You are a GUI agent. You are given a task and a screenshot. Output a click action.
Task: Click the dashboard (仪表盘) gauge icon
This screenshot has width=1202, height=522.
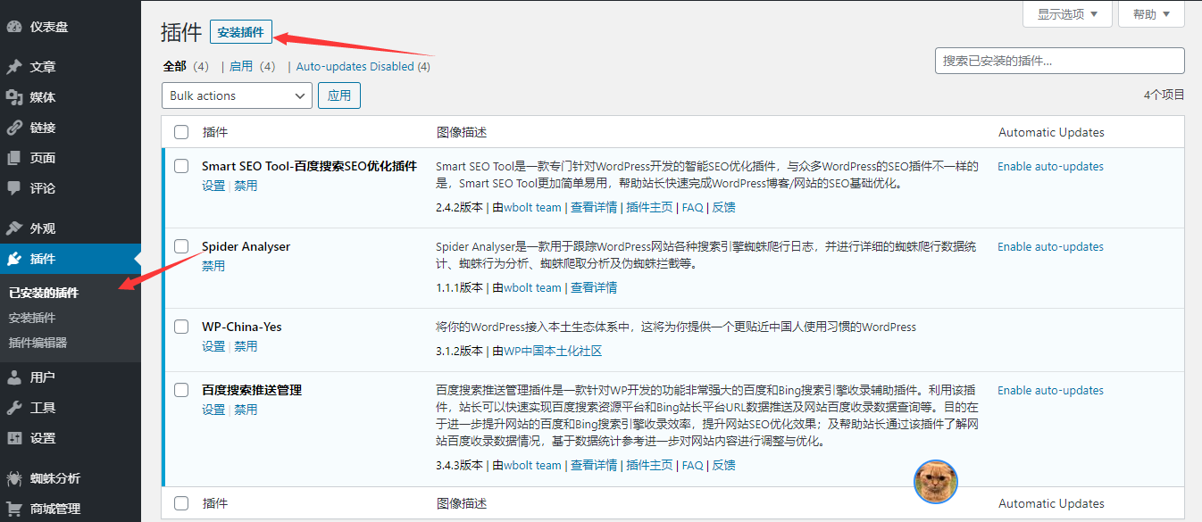click(14, 27)
